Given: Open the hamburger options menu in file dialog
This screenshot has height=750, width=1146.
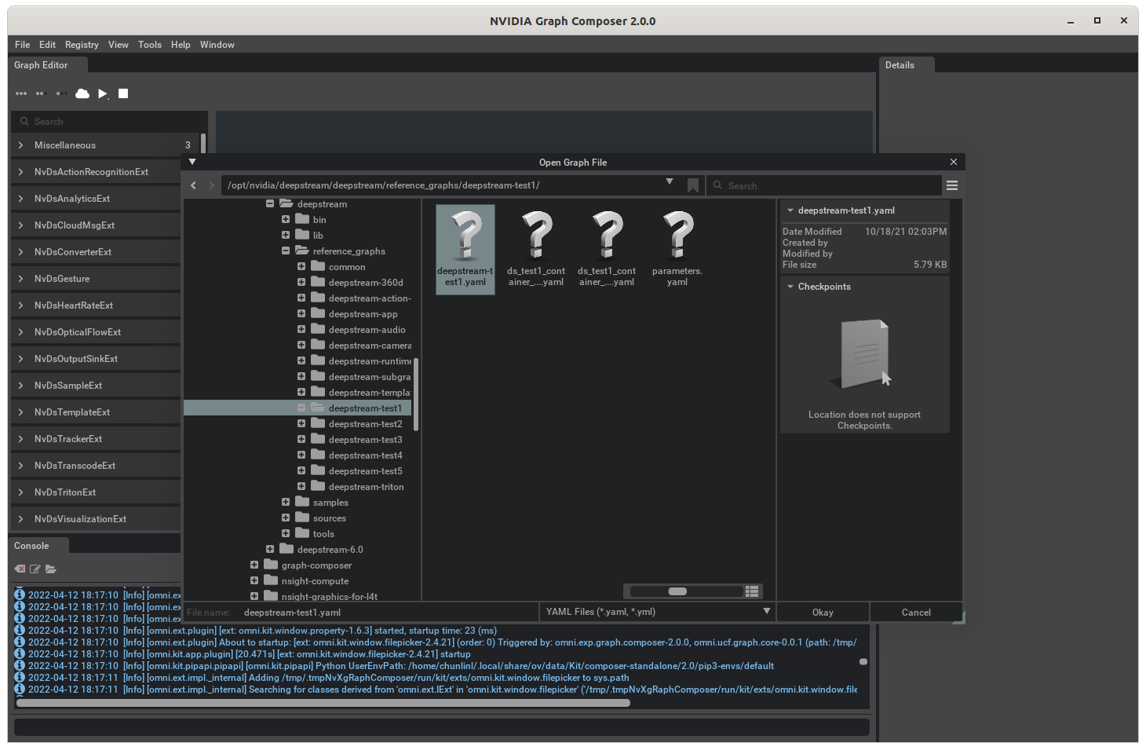Looking at the screenshot, I should click(952, 185).
